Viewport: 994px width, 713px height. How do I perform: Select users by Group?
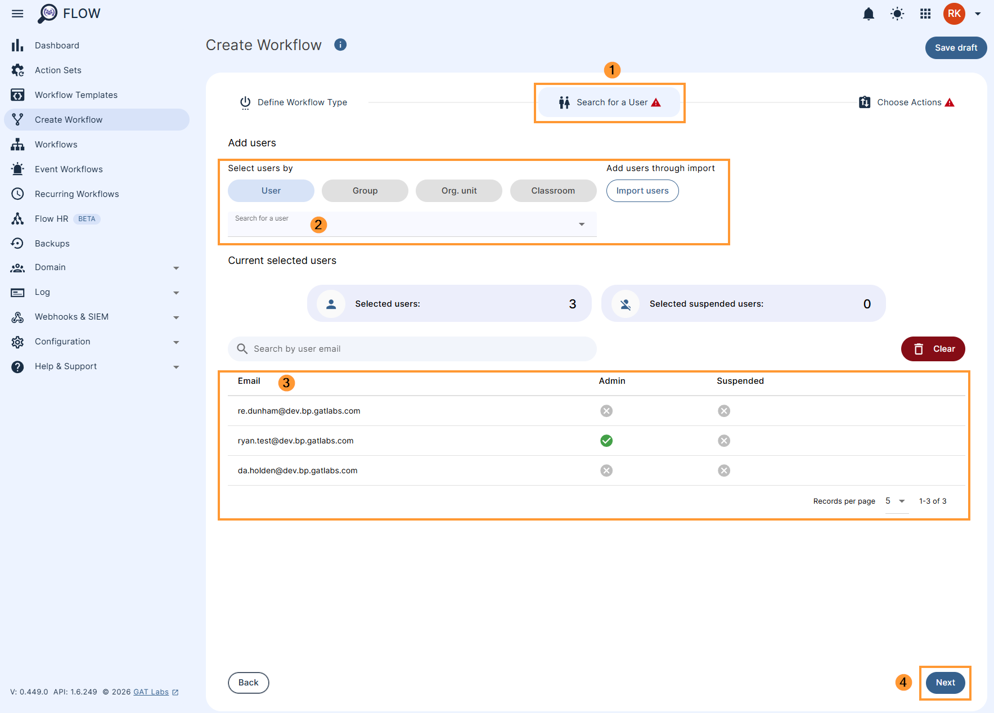(365, 191)
